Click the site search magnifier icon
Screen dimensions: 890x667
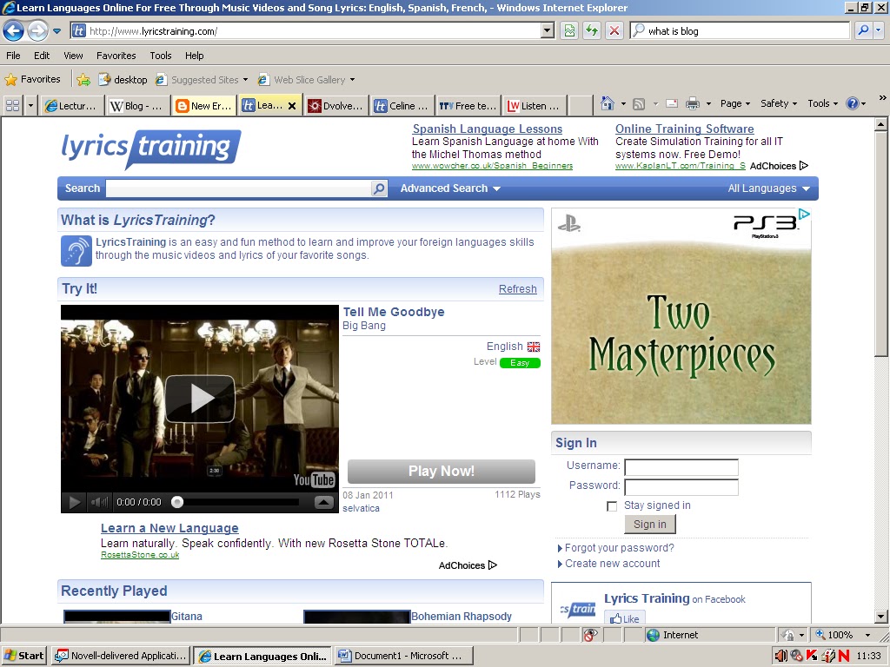[x=379, y=188]
